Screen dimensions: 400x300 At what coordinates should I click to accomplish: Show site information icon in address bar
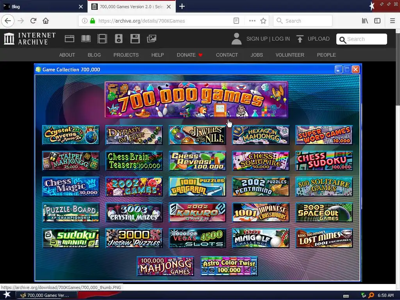(84, 21)
